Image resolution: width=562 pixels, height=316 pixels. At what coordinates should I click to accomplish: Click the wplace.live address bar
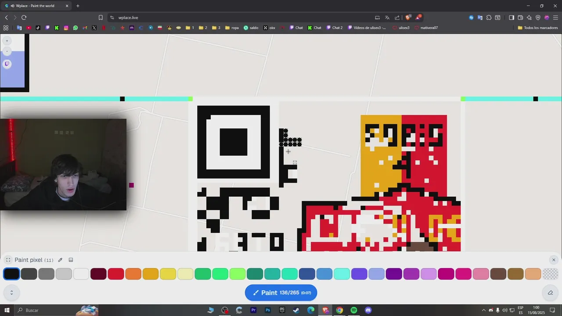pyautogui.click(x=239, y=18)
